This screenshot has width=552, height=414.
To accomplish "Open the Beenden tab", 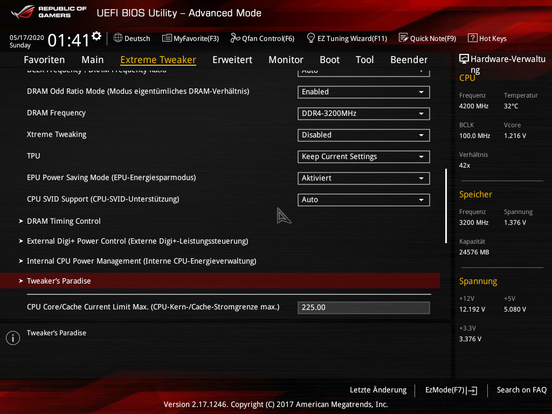I will (409, 60).
